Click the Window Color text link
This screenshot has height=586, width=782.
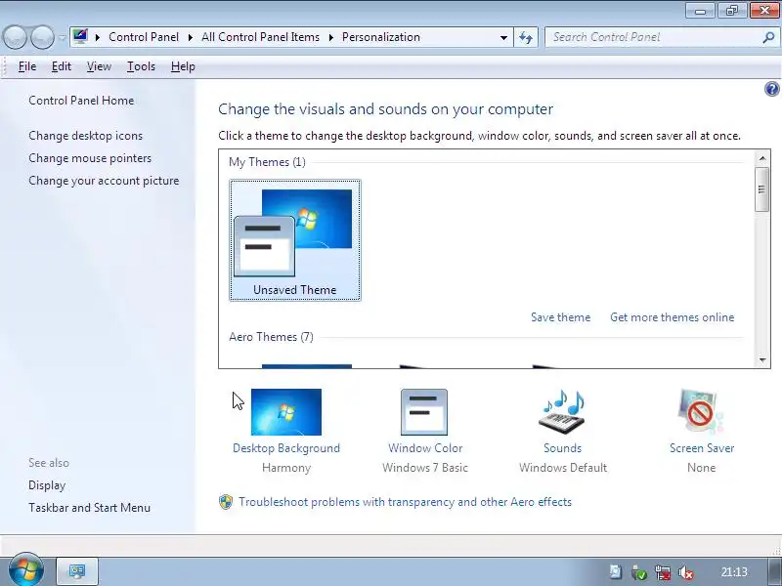pos(425,448)
